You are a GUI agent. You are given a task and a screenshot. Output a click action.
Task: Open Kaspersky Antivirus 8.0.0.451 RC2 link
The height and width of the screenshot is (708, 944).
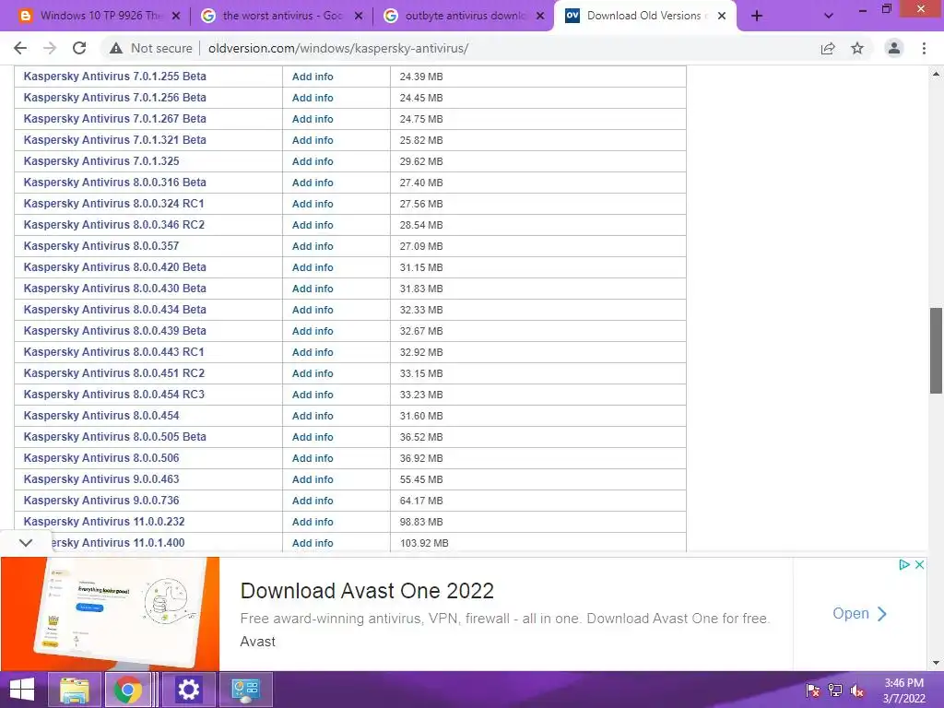tap(113, 373)
